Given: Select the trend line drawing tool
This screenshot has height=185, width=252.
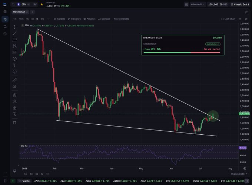Looking at the screenshot, I should (14, 33).
